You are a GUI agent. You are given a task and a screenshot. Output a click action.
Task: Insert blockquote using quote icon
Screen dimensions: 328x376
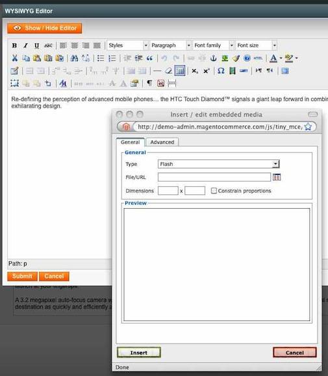(x=149, y=58)
